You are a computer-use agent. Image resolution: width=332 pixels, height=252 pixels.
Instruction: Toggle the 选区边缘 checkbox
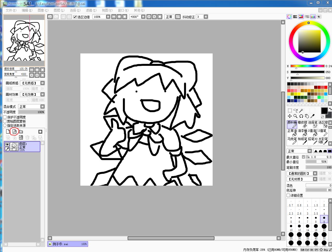point(75,17)
